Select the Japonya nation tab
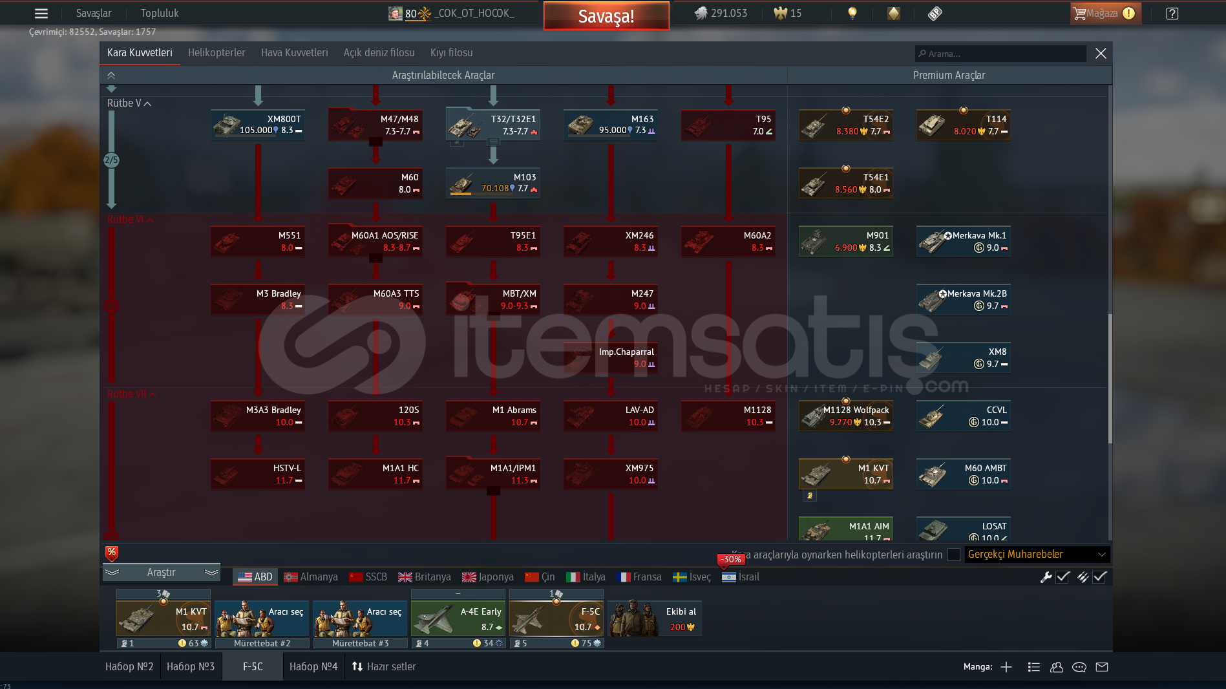This screenshot has width=1226, height=689. [x=488, y=577]
